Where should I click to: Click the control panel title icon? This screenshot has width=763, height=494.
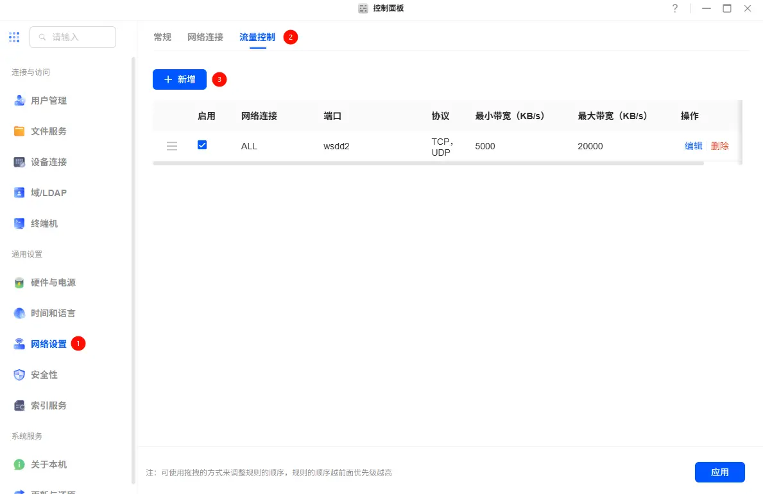click(363, 8)
